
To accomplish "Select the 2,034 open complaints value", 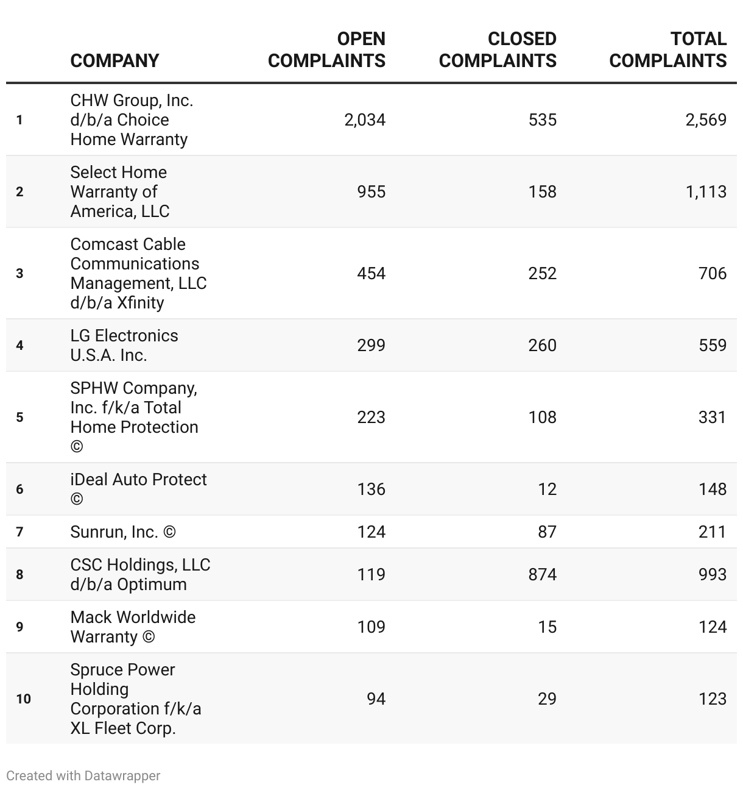I will click(365, 119).
